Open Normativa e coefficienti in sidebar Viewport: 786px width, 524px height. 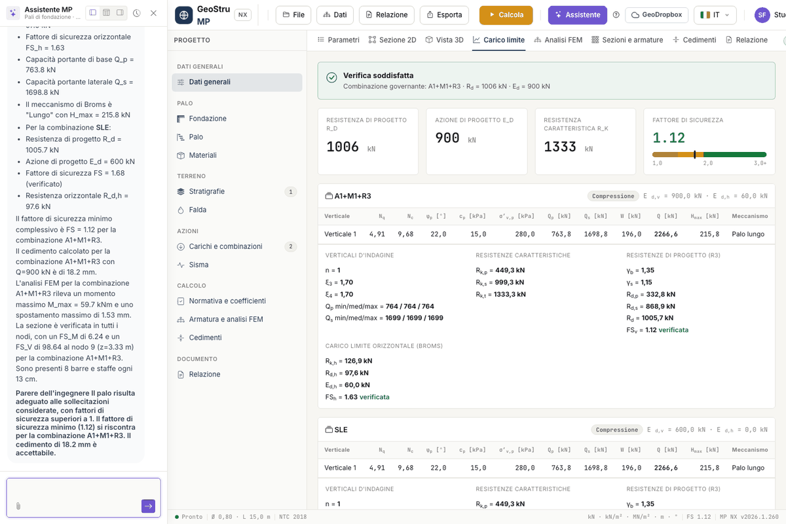click(237, 301)
